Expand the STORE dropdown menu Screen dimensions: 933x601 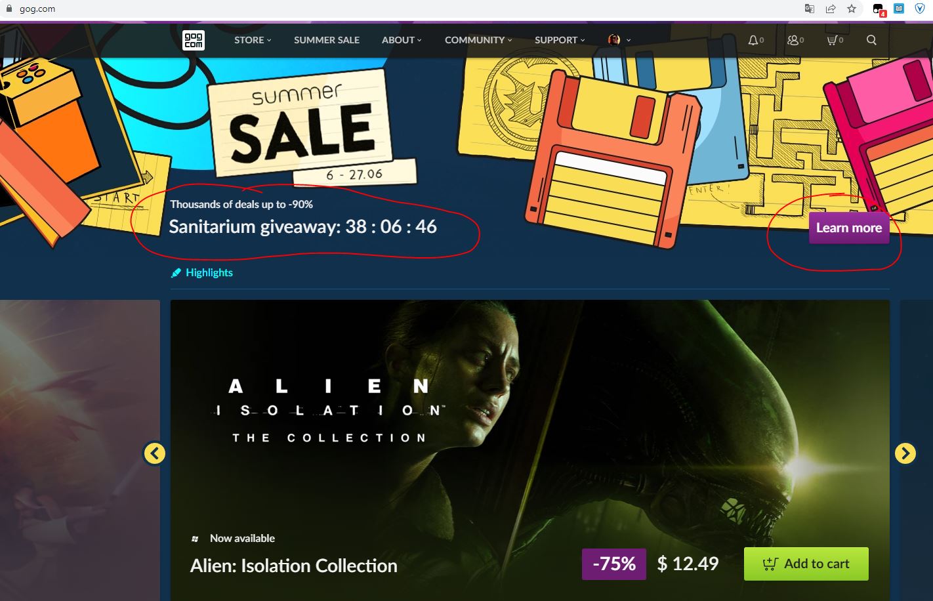(x=253, y=40)
